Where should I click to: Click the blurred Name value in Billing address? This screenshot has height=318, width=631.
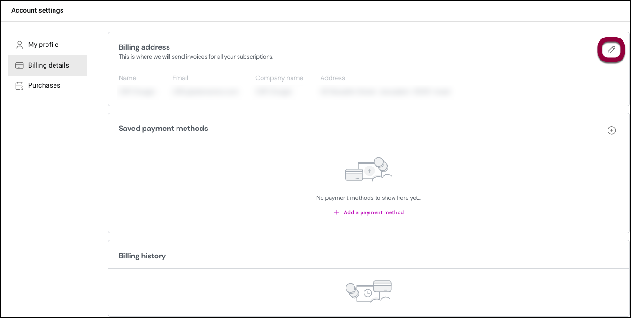[137, 92]
